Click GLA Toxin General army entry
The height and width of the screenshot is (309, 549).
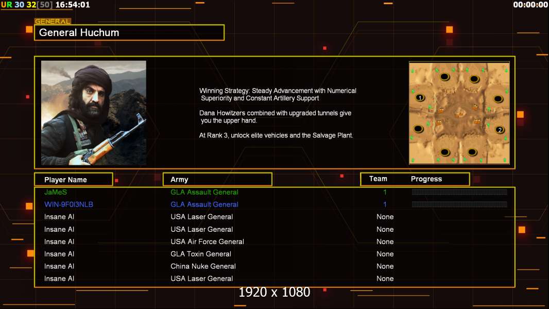(x=201, y=254)
